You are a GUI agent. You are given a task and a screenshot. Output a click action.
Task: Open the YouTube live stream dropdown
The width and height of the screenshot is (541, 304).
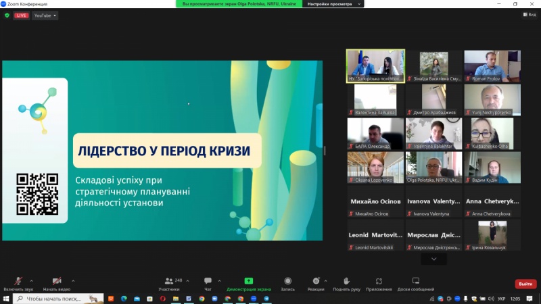(x=45, y=16)
